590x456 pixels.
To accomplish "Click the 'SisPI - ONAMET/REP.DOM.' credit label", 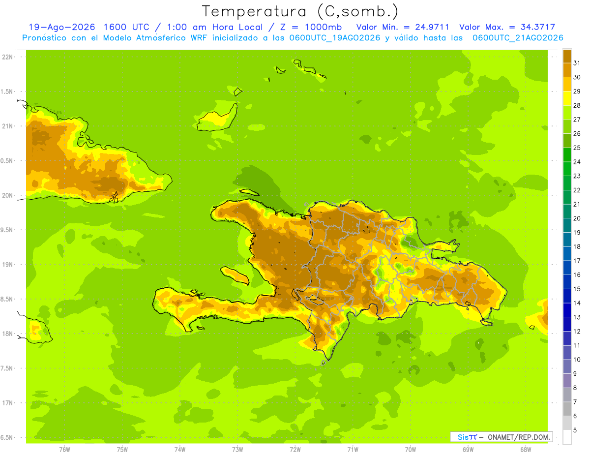I will pyautogui.click(x=501, y=437).
